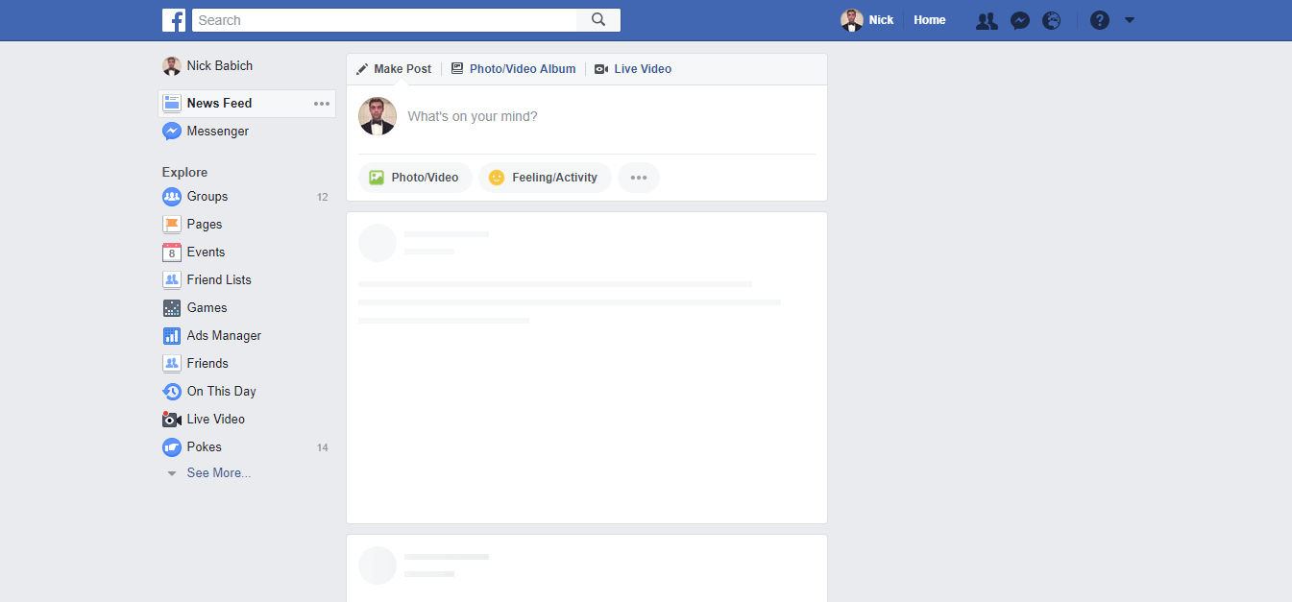Click the News Feed sidebar icon
This screenshot has width=1292, height=602.
click(172, 104)
